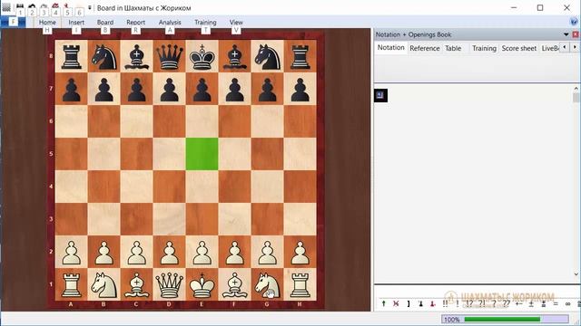Select the black rook on a8
Viewport: 581px width, 326px height.
[x=72, y=57]
